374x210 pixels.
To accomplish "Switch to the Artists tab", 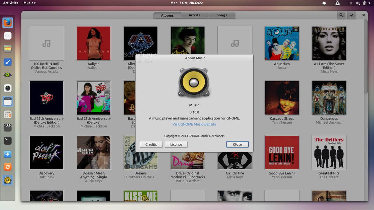I will [x=194, y=15].
